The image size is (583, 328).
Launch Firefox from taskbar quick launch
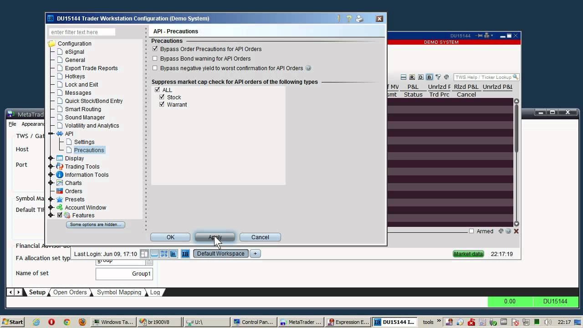point(82,322)
